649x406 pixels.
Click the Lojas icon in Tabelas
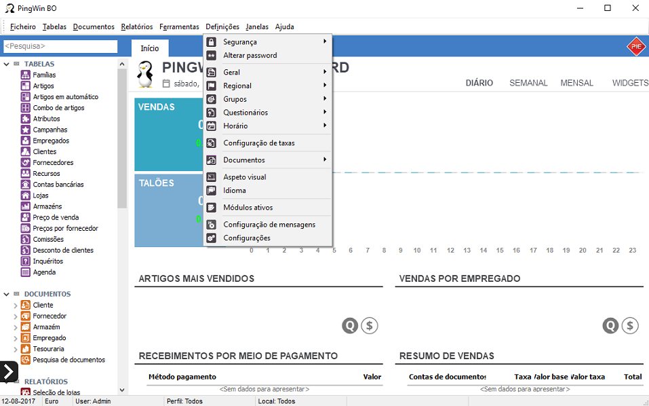[26, 196]
